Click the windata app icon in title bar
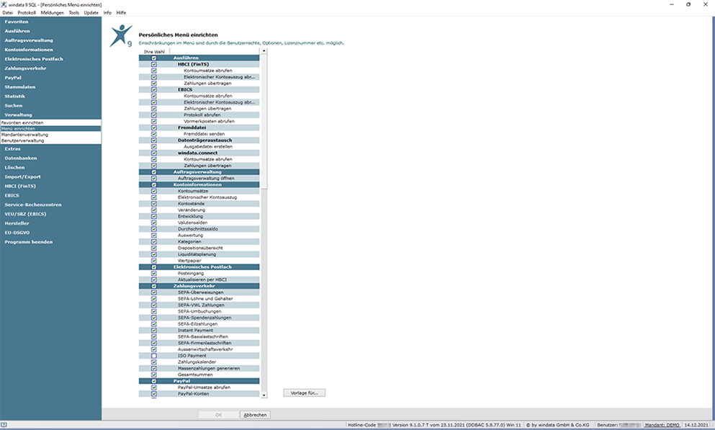The height and width of the screenshot is (430, 715). pos(4,4)
